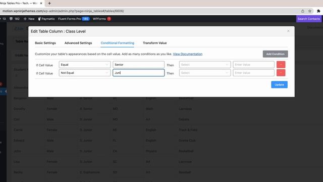The image size is (323, 182).
Task: Bookmark this page with the star icon
Action: point(309,11)
